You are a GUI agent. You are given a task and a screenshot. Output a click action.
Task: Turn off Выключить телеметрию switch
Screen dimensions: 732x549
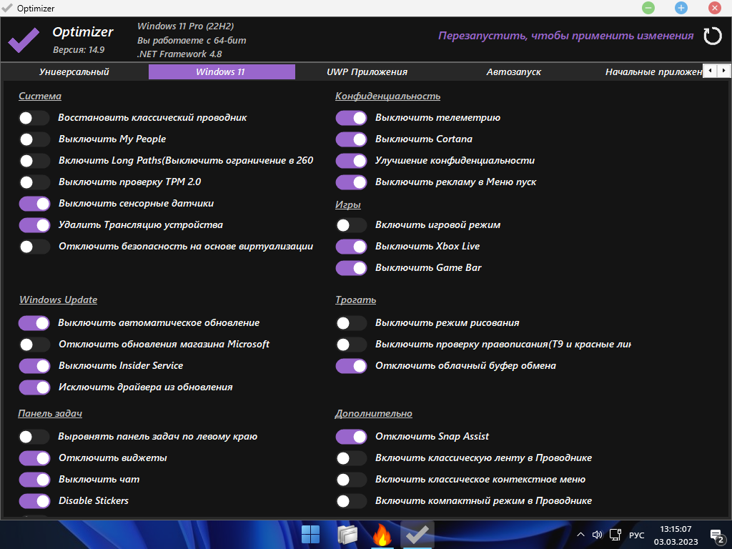351,118
